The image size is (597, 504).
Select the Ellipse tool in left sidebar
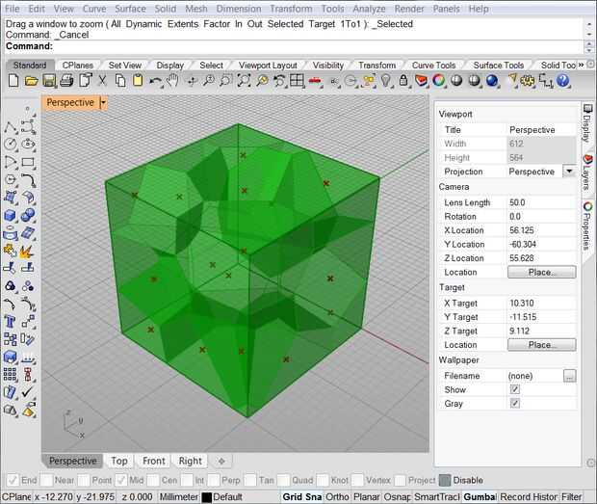28,144
